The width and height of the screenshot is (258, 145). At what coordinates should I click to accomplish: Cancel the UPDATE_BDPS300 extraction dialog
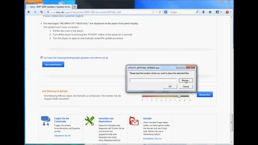tap(186, 87)
